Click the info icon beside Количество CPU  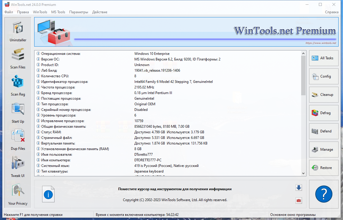pos(38,76)
